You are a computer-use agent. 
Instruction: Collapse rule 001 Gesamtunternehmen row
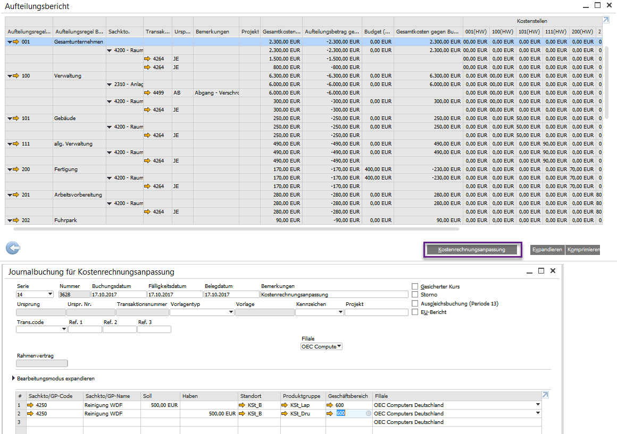(10, 42)
